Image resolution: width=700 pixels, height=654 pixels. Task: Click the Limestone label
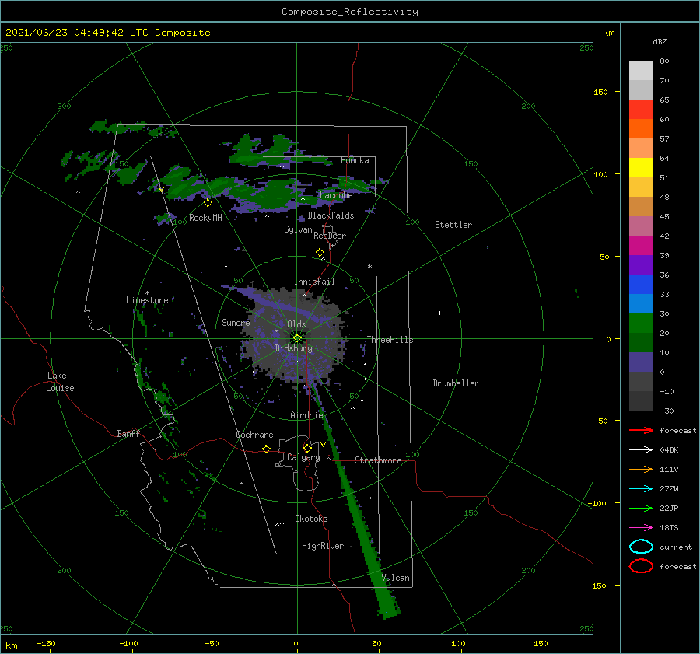[x=147, y=300]
